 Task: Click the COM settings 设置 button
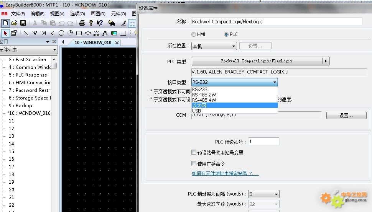[346, 116]
